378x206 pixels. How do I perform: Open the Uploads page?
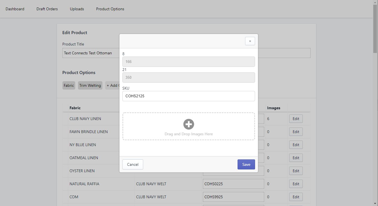[77, 9]
